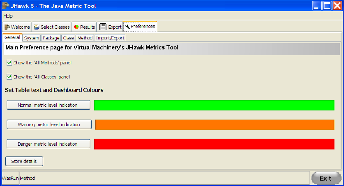Click WasRun in the status bar

coord(10,178)
